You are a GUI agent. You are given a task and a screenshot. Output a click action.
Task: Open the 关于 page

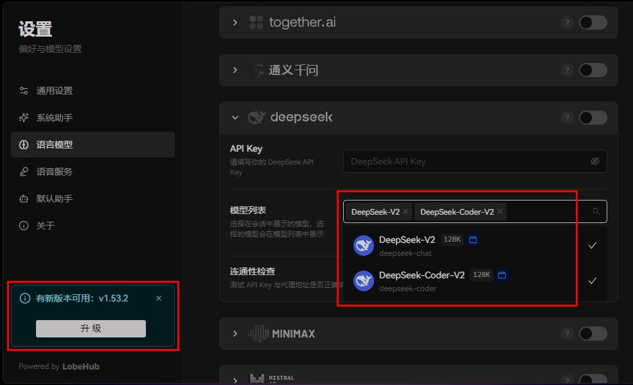click(x=93, y=226)
